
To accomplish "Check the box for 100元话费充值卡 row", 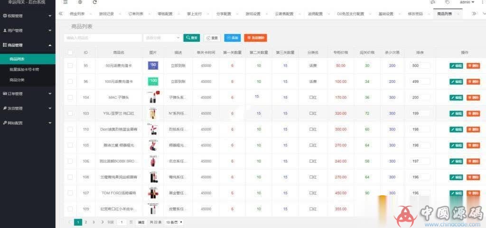I will [70, 82].
